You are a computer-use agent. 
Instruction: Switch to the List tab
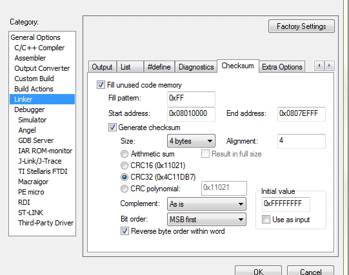point(130,67)
